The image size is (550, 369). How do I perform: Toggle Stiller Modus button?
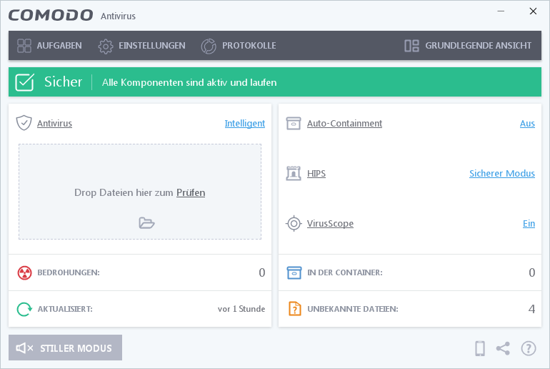[65, 348]
